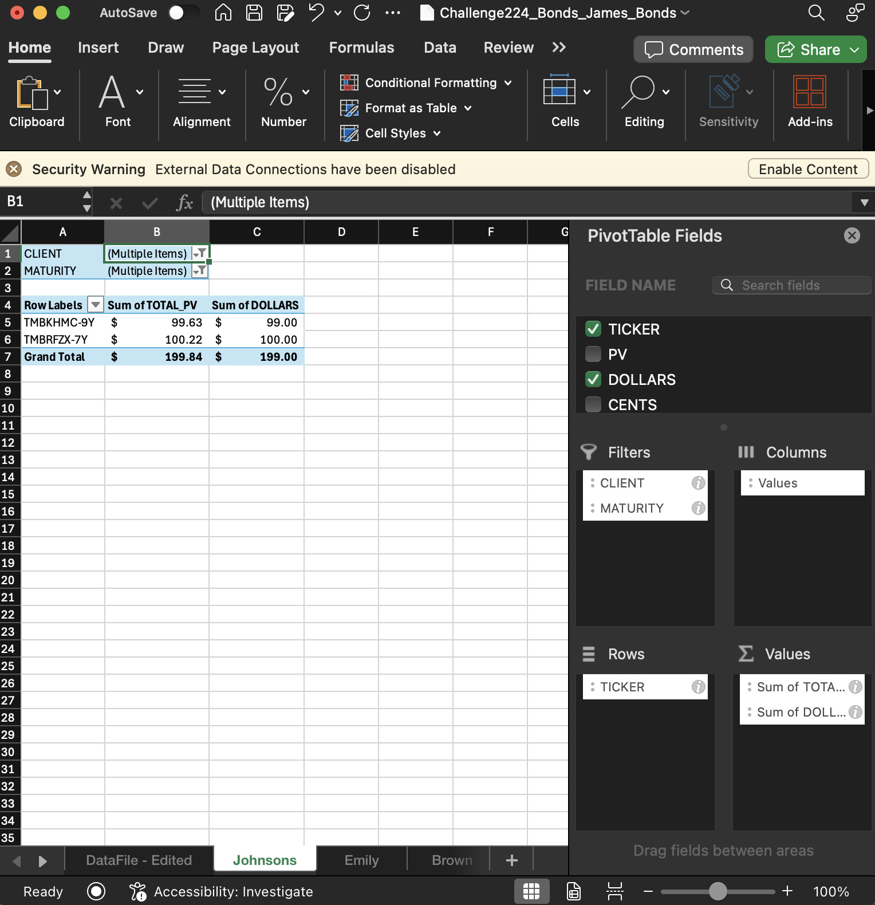875x905 pixels.
Task: Add a new sheet with plus button
Action: click(512, 860)
